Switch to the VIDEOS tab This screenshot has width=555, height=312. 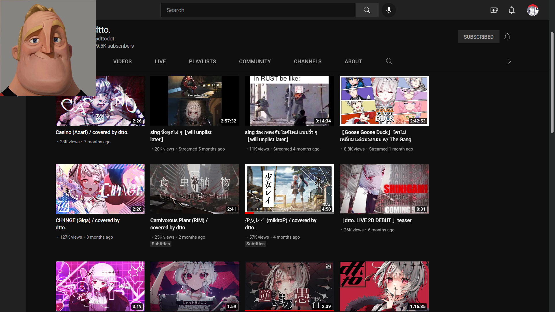(x=122, y=62)
